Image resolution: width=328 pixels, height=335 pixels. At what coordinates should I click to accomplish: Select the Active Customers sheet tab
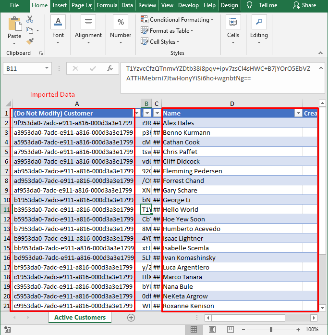tap(80, 318)
